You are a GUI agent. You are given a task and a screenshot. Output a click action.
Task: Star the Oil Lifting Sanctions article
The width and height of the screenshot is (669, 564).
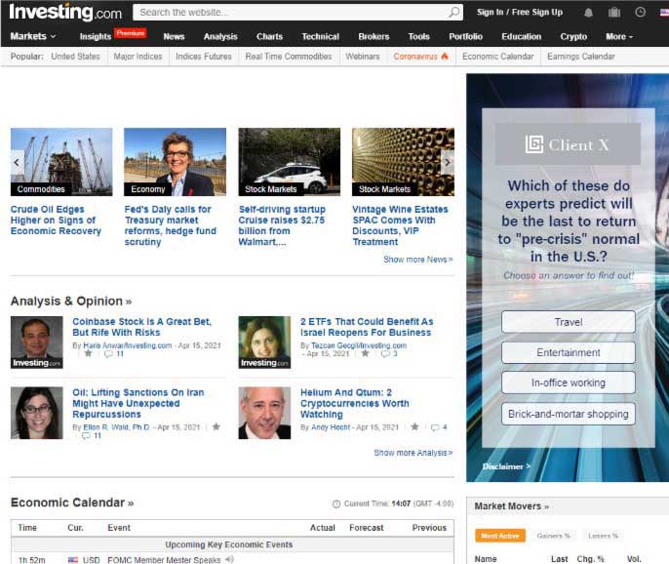(216, 426)
